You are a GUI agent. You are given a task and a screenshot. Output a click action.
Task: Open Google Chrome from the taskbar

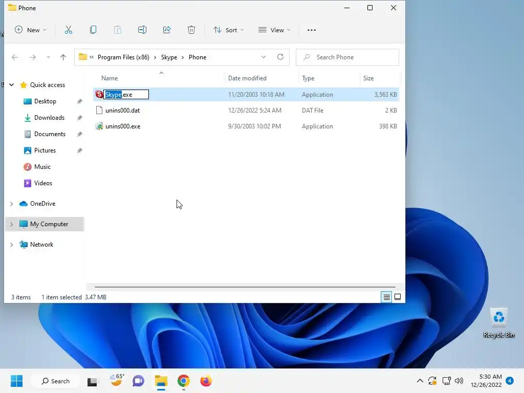click(x=184, y=381)
